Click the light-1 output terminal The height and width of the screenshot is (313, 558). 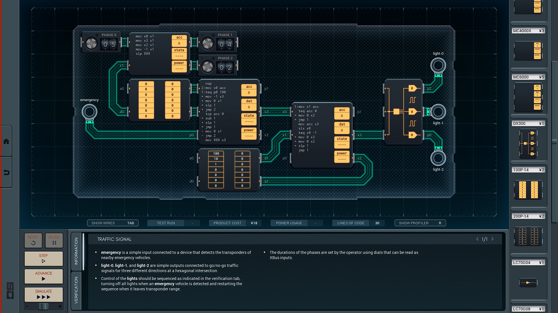point(438,112)
